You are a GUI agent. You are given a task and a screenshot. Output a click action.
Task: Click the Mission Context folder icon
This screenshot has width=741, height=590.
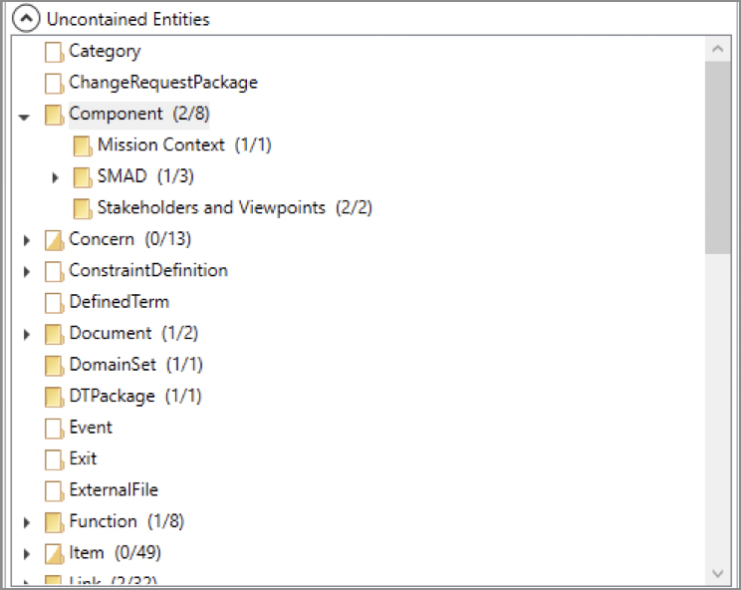click(82, 147)
